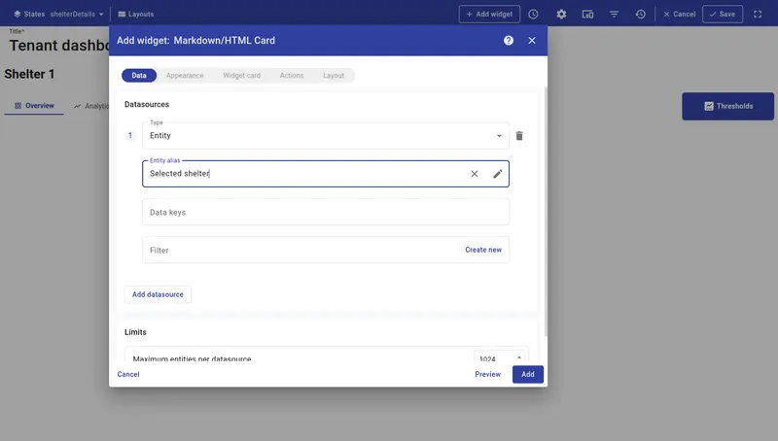Click datasource number 1 badge
Image resolution: width=778 pixels, height=441 pixels.
tap(130, 136)
